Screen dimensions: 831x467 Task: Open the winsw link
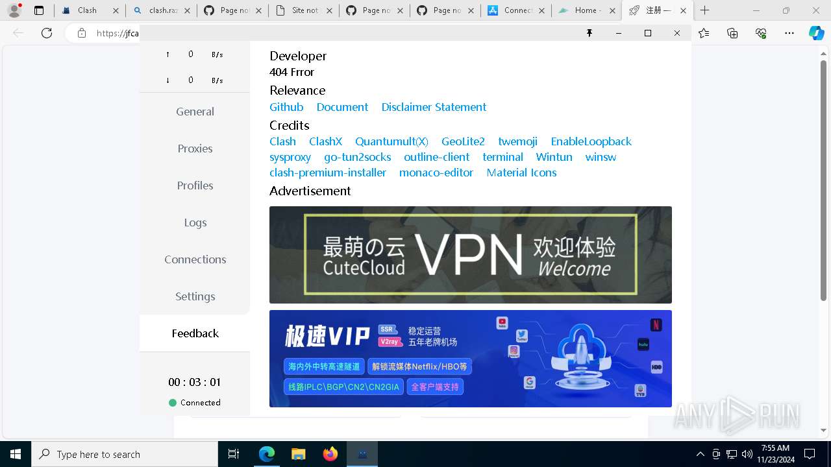601,157
